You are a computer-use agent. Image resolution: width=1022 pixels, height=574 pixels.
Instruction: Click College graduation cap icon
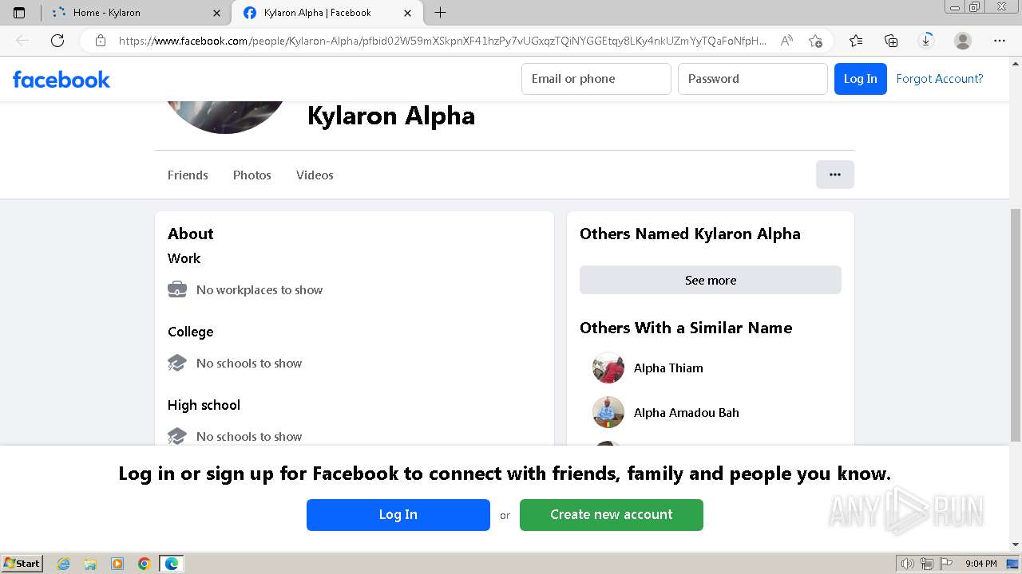click(177, 363)
